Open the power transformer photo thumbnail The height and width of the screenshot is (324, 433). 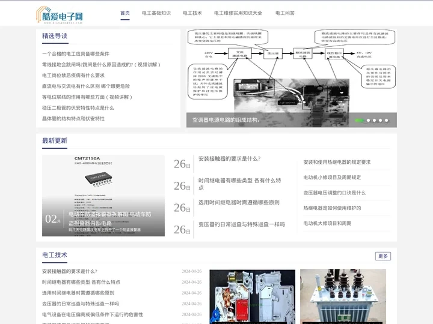pyautogui.click(x=343, y=297)
